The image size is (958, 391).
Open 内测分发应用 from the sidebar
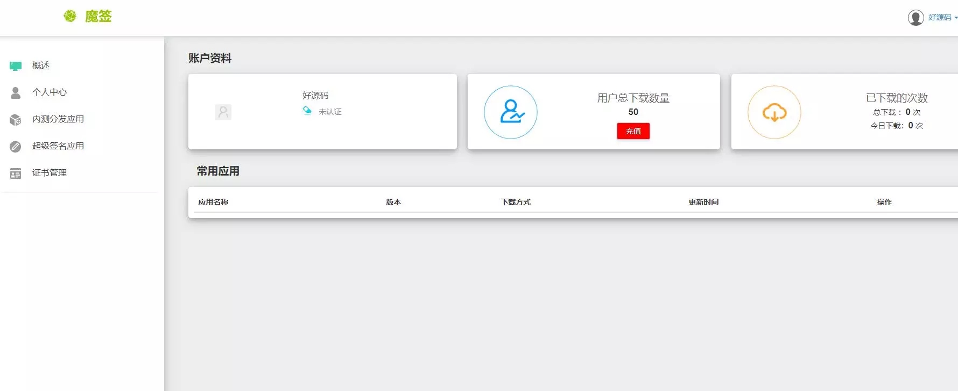pyautogui.click(x=58, y=119)
